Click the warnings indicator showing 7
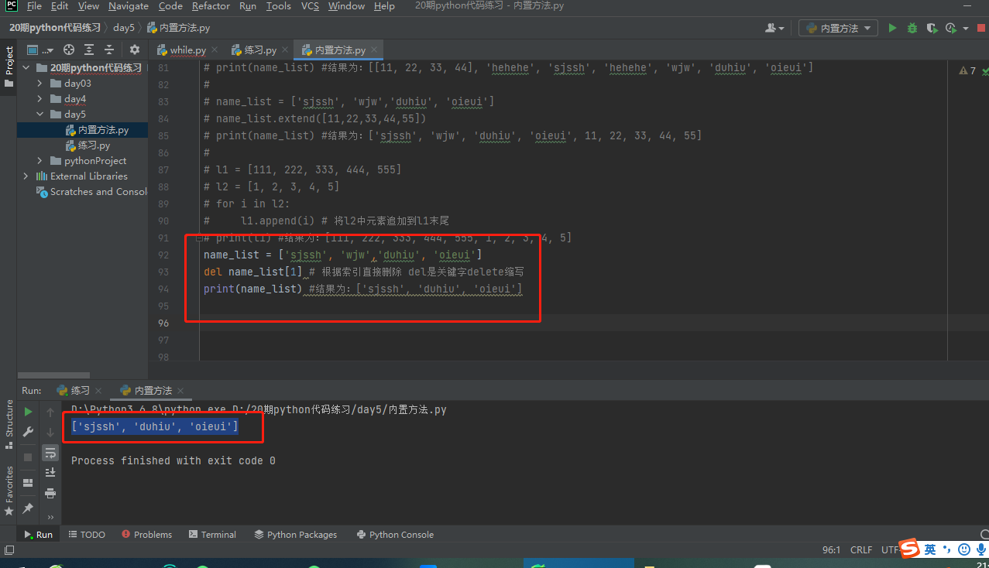Viewport: 989px width, 568px height. pos(967,70)
